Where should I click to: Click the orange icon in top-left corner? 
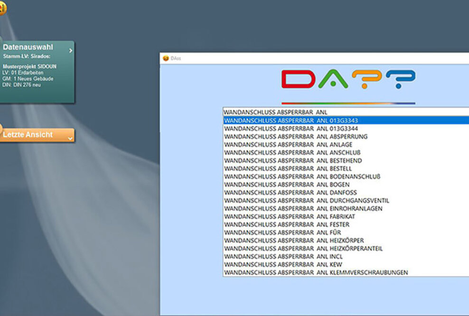(2, 7)
